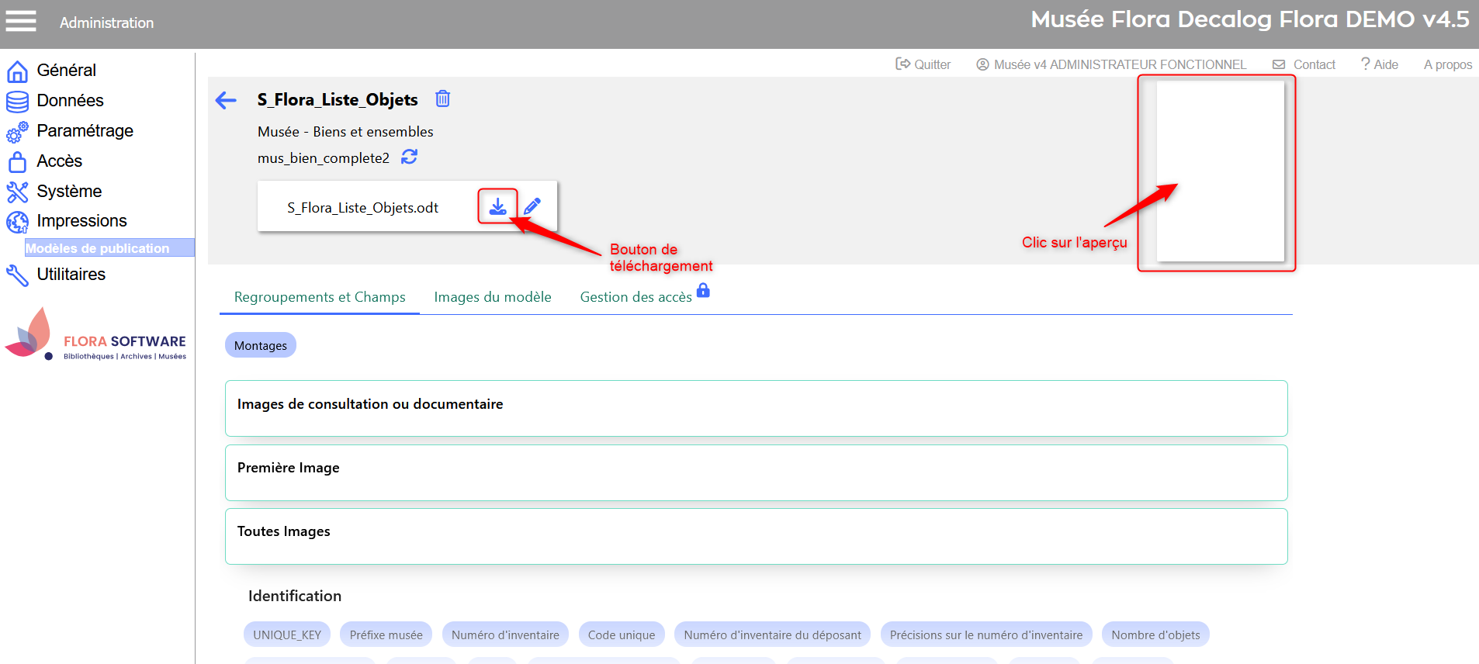Open the hamburger menu
This screenshot has width=1479, height=664.
(21, 22)
